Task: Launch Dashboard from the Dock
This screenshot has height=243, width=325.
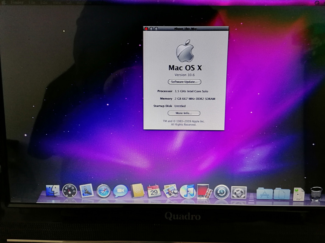Action: click(x=69, y=191)
